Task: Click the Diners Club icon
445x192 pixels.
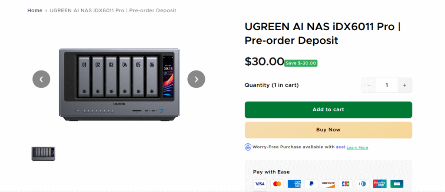Action: tap(362, 184)
